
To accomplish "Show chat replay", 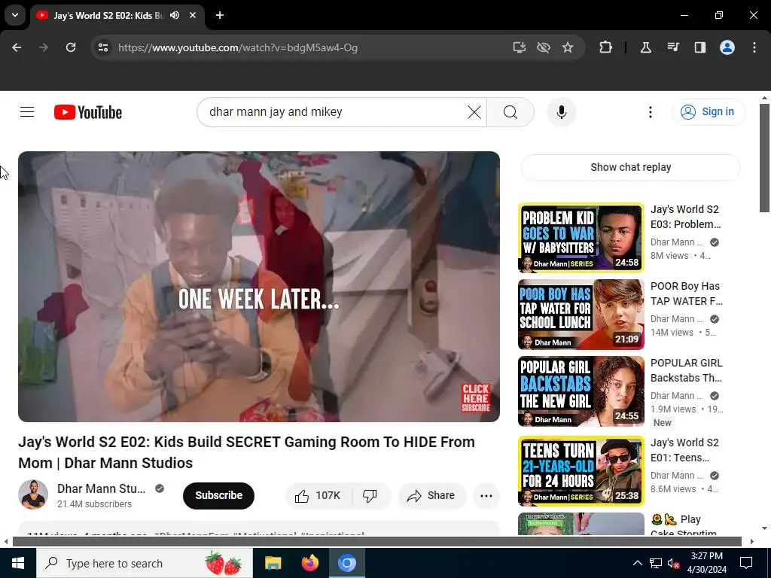I will point(631,167).
